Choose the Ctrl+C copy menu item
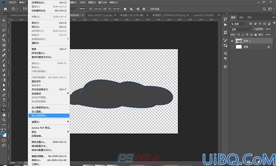The height and width of the screenshot is (166, 276). 49,27
